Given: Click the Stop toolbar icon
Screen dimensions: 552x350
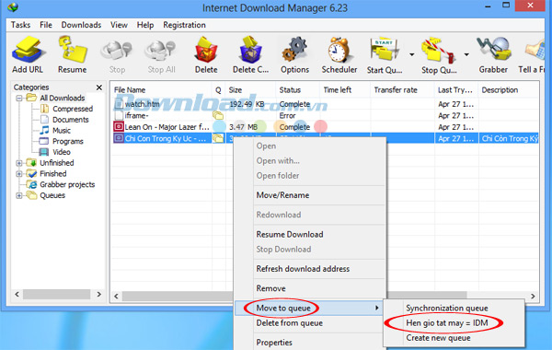Looking at the screenshot, I should 117,51.
